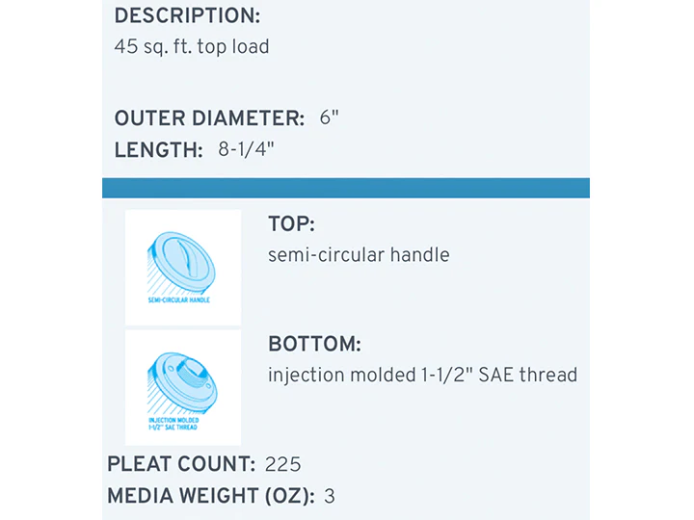The height and width of the screenshot is (520, 694).
Task: Click the BOTTOM: heading
Action: 314,344
